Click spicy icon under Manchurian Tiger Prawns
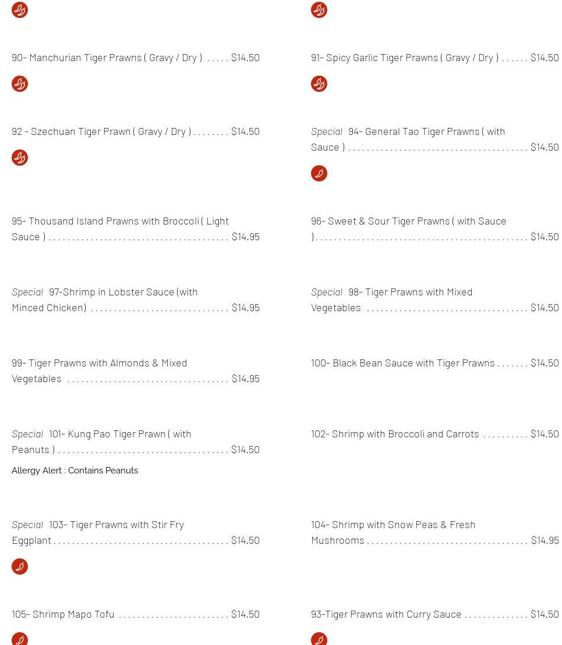The image size is (562, 645). tap(20, 84)
